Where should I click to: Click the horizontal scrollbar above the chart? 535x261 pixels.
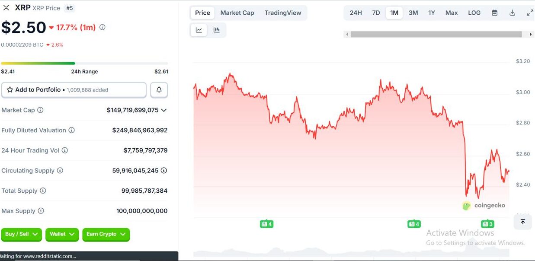point(436,34)
